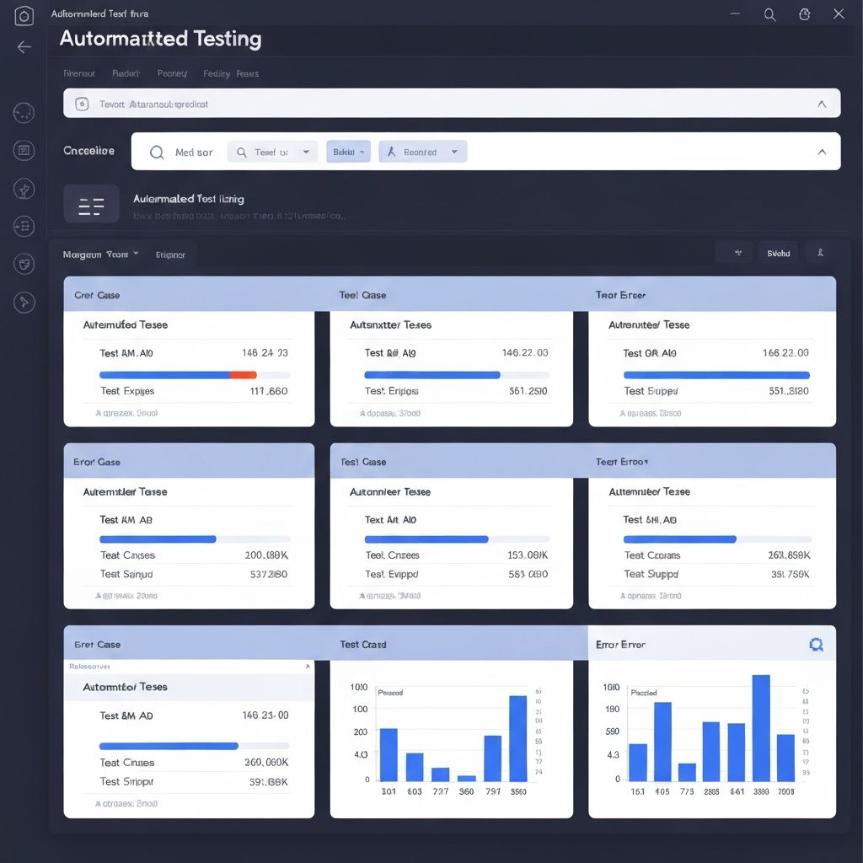Screen dimensions: 863x863
Task: Open the headset support icon in sidebar
Action: pyautogui.click(x=24, y=111)
